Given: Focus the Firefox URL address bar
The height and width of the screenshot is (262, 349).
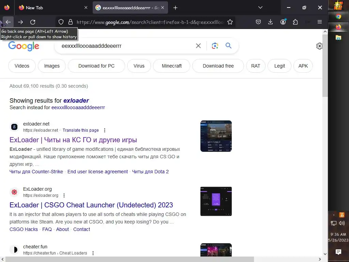Looking at the screenshot, I should tap(150, 22).
